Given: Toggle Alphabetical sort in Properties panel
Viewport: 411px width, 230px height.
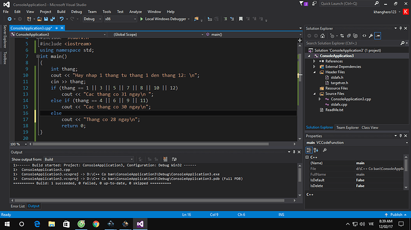Looking at the screenshot, I should point(316,150).
